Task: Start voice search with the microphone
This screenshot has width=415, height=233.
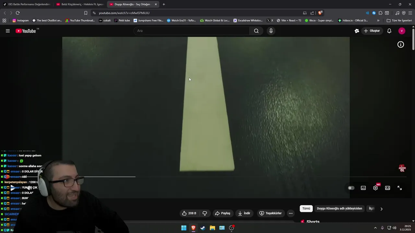Action: pos(271,31)
